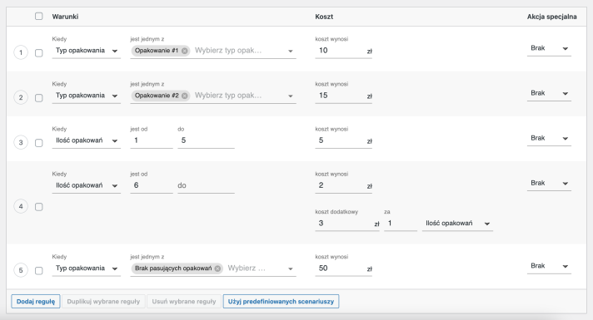The image size is (593, 320).
Task: Click the rule number 3 handle
Action: coord(21,142)
